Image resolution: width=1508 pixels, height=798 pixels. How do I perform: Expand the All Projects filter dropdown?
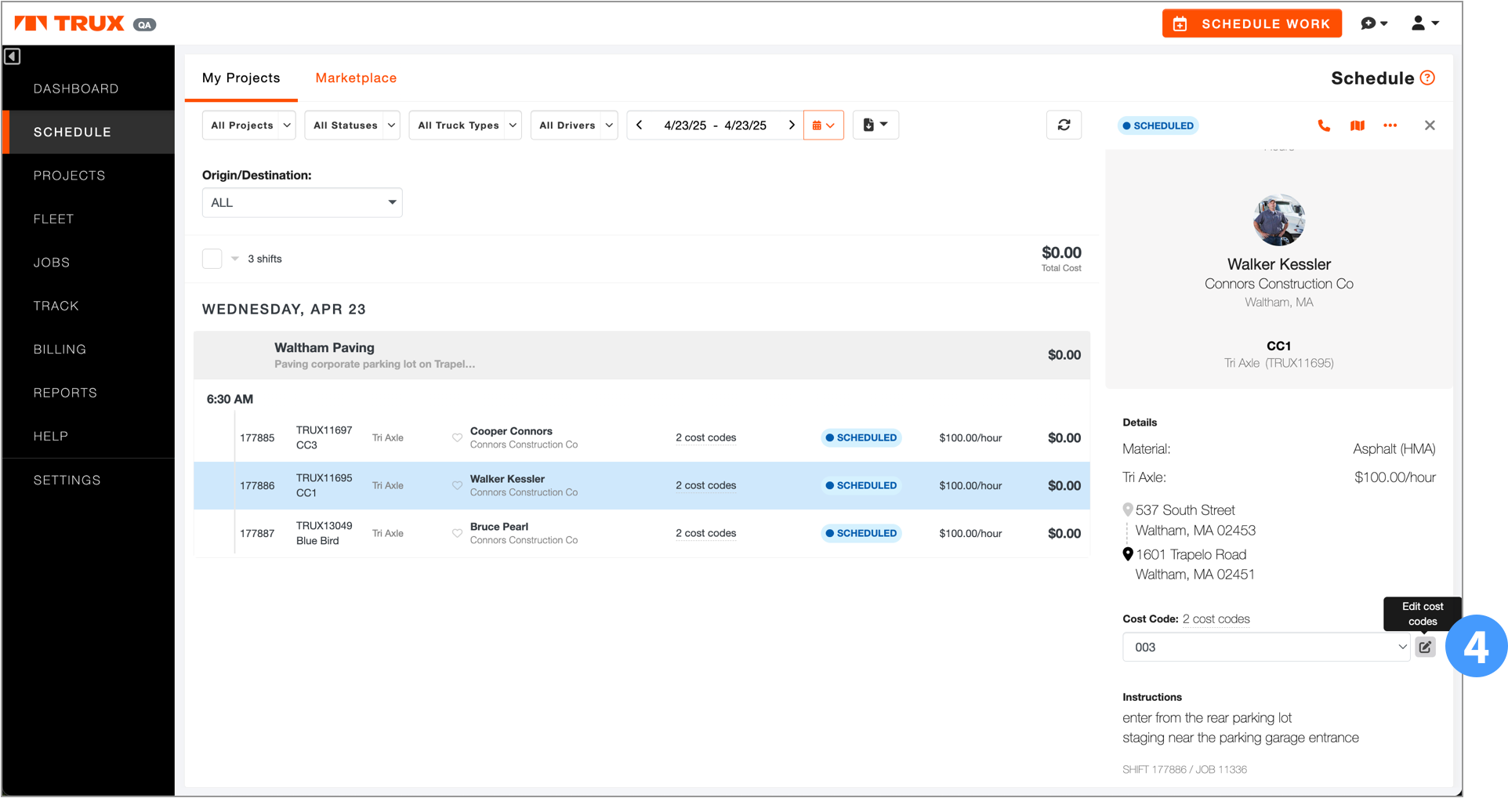click(248, 125)
